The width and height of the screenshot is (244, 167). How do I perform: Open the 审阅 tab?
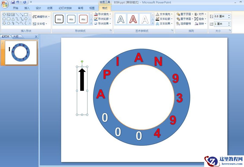81,8
